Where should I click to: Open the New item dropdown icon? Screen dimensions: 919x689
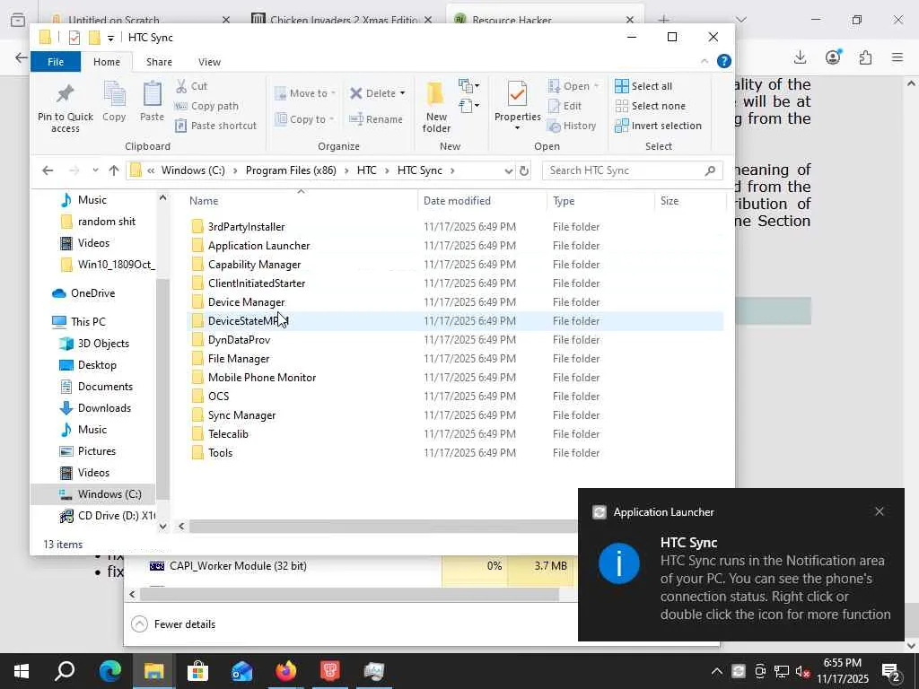point(468,86)
